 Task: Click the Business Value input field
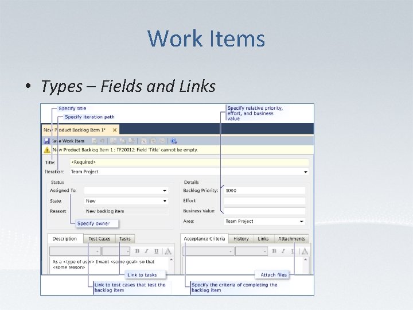pos(264,211)
